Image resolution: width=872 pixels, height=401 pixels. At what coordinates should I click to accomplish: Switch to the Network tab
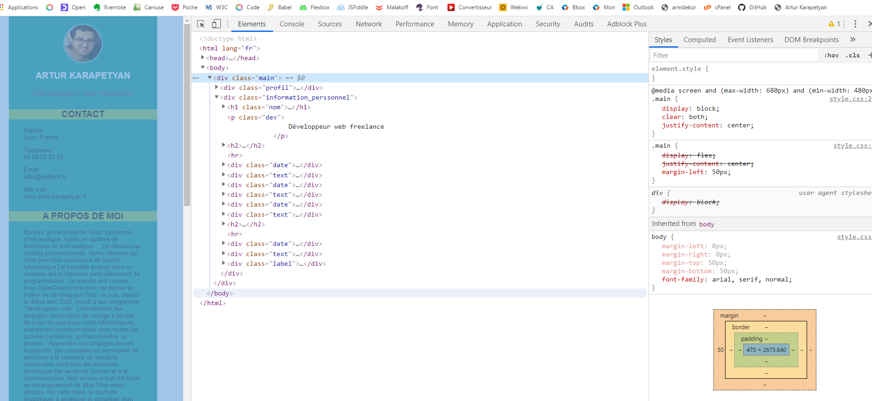click(369, 24)
